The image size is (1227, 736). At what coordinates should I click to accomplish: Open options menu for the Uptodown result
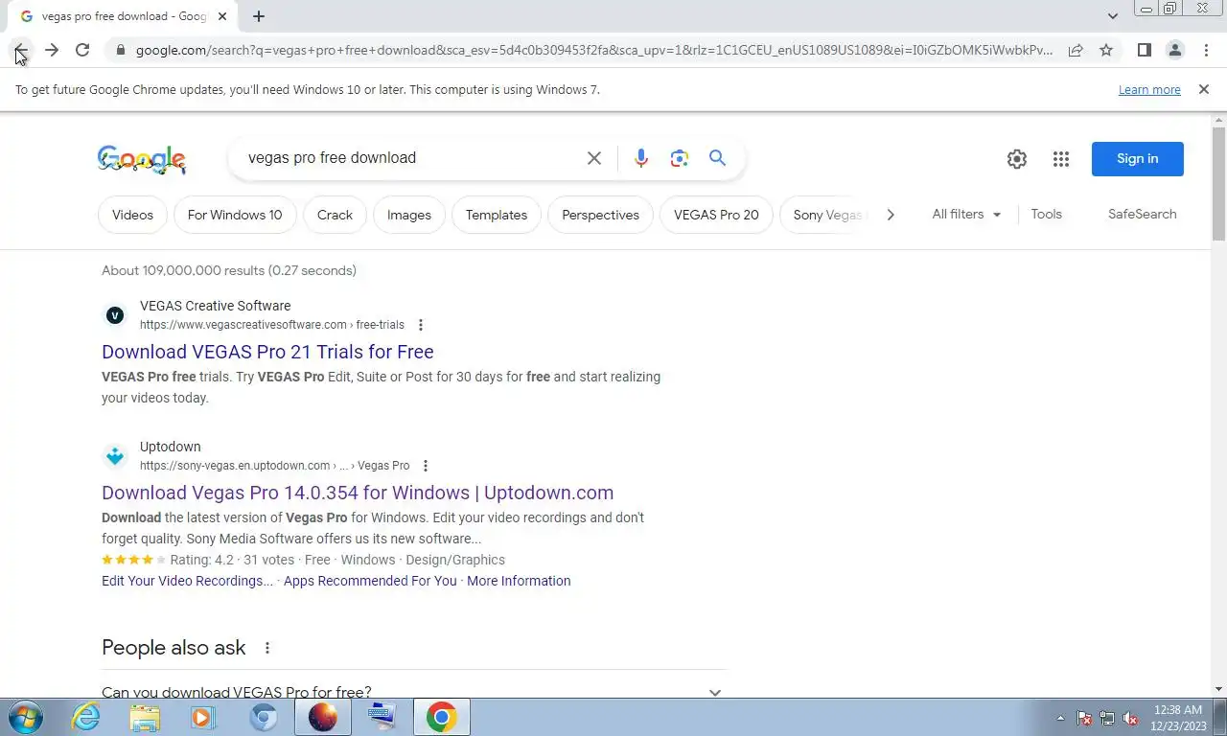(426, 466)
